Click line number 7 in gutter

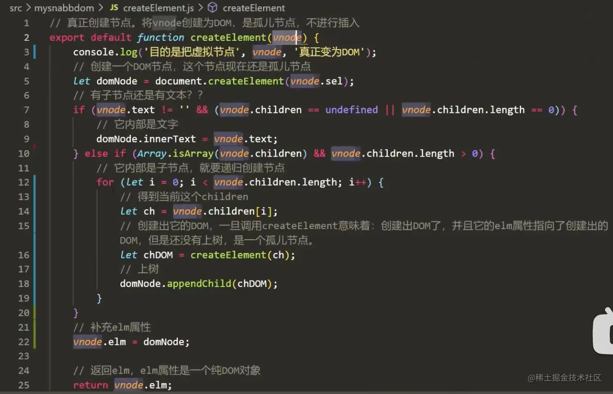tap(26, 110)
